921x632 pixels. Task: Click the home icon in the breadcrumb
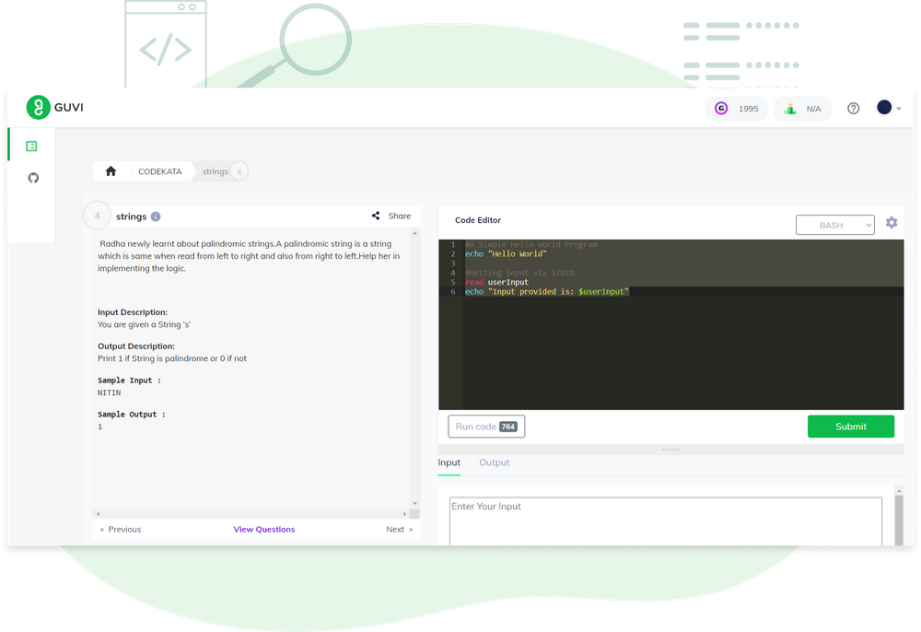click(x=110, y=170)
